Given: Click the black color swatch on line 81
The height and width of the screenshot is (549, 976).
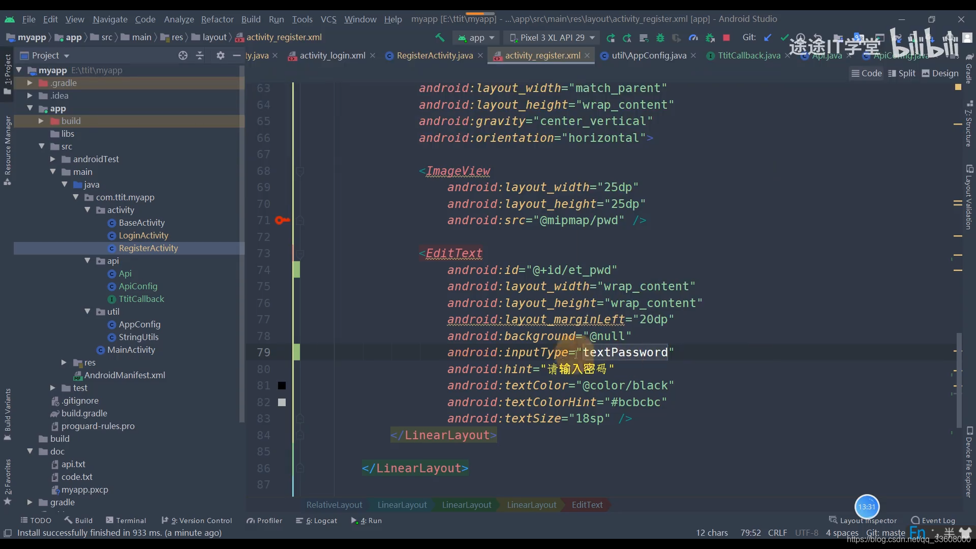Looking at the screenshot, I should pos(282,386).
